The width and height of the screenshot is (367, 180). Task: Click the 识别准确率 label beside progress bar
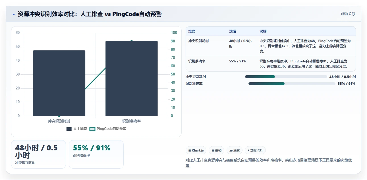tap(194, 84)
